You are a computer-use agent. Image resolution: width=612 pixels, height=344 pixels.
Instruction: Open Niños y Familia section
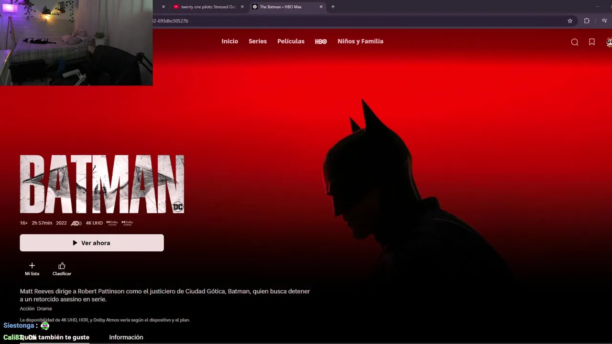coord(361,42)
